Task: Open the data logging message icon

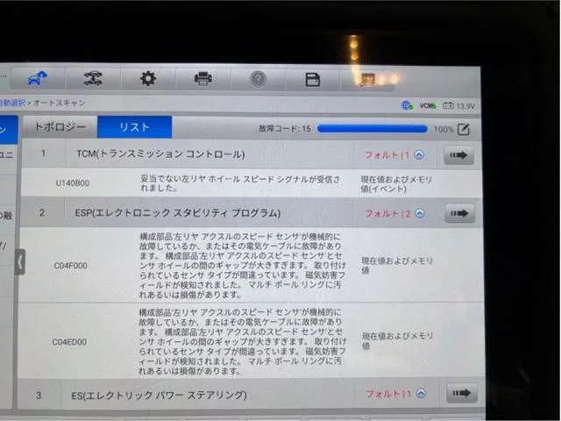Action: click(x=369, y=80)
